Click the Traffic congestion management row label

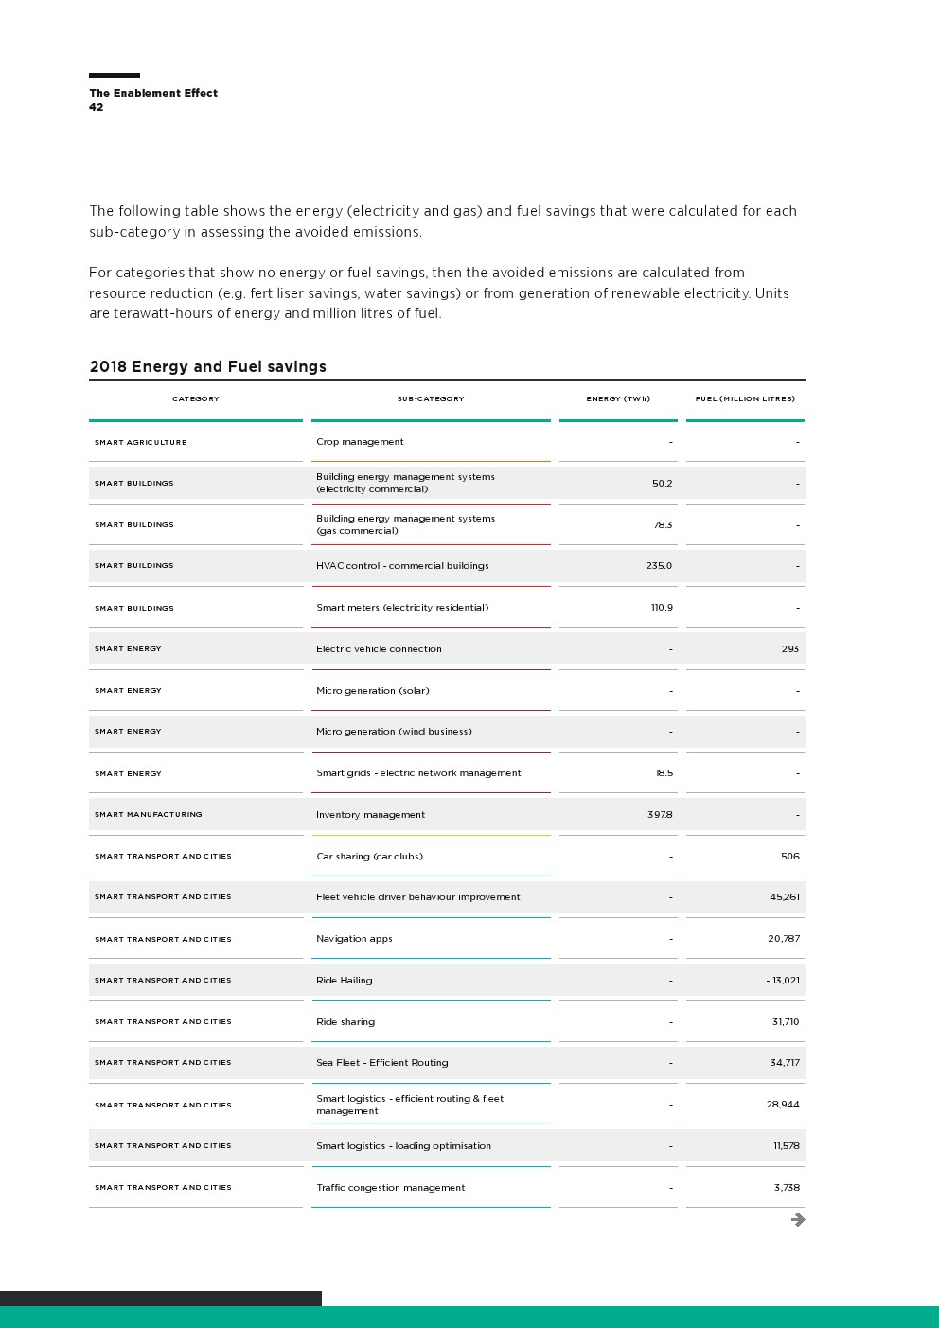tap(391, 1188)
